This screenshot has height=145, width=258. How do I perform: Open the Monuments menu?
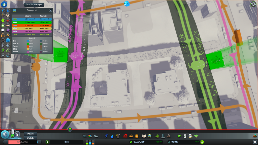point(169,136)
